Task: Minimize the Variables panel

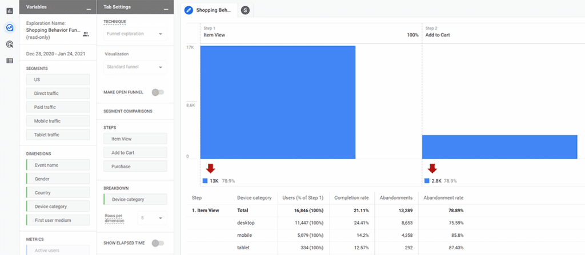Action: [x=89, y=10]
